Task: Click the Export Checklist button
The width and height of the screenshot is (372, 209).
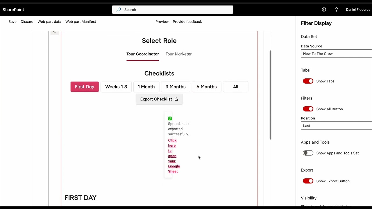Action: 159,99
